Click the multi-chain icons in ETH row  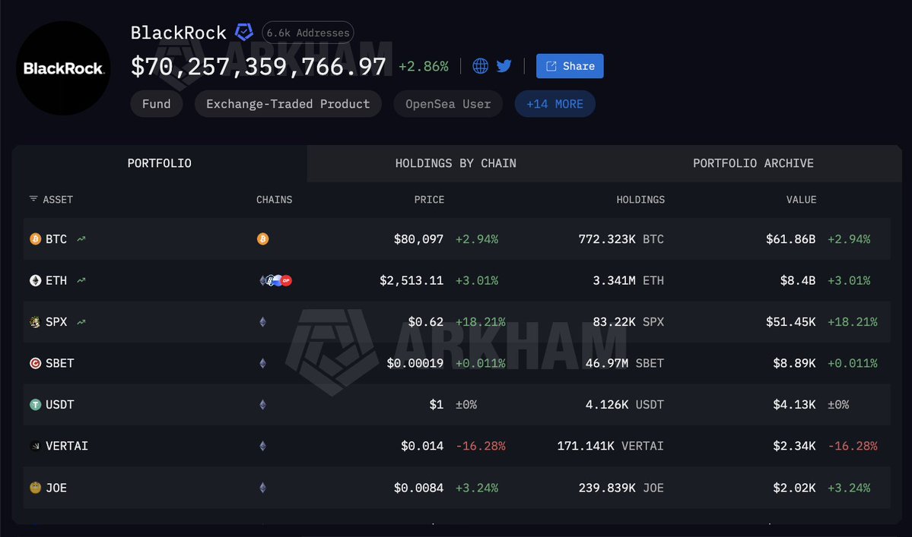275,280
